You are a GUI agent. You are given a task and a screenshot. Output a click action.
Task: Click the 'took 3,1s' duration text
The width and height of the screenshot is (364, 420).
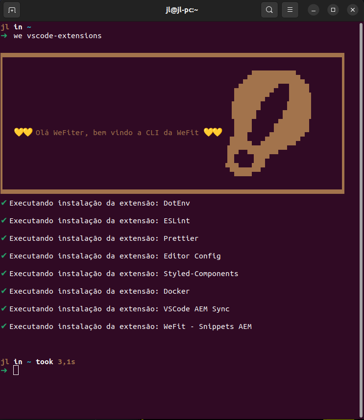(55, 362)
